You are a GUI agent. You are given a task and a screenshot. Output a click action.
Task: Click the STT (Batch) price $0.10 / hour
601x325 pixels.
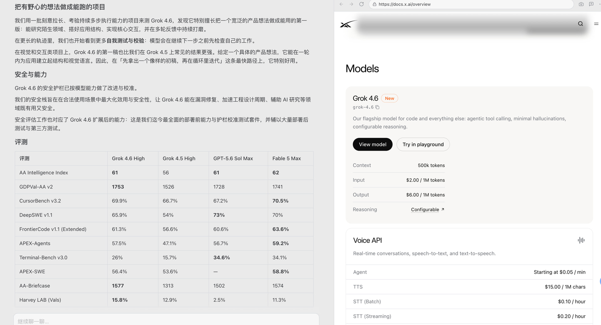(x=572, y=302)
